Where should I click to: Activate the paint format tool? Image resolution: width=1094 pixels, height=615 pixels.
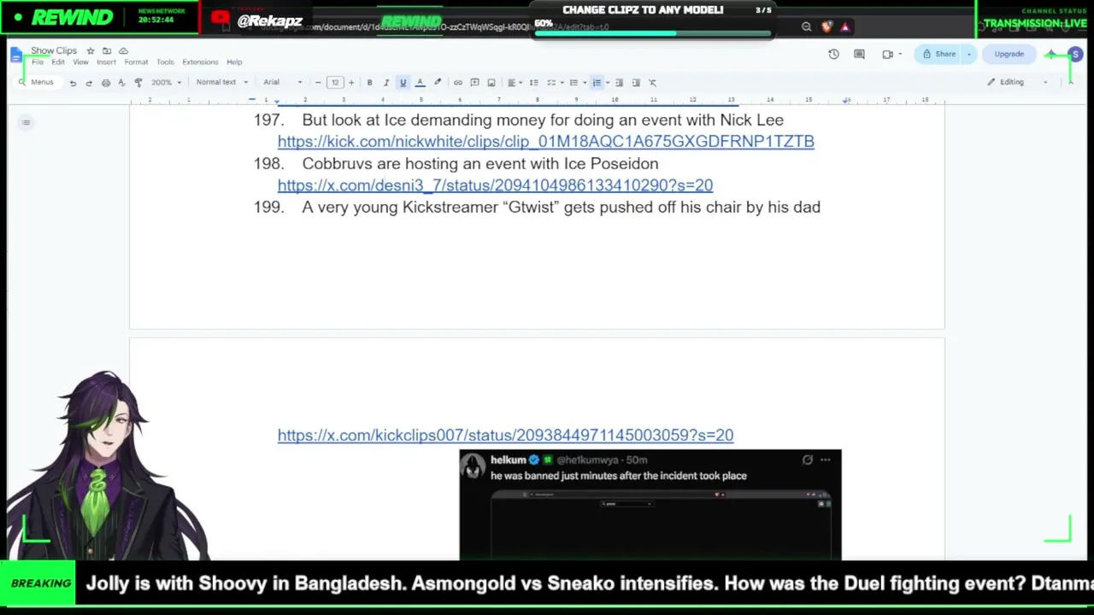138,83
